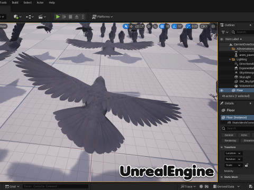
Task: Choose the Translate gizmo tool
Action: (x=131, y=26)
